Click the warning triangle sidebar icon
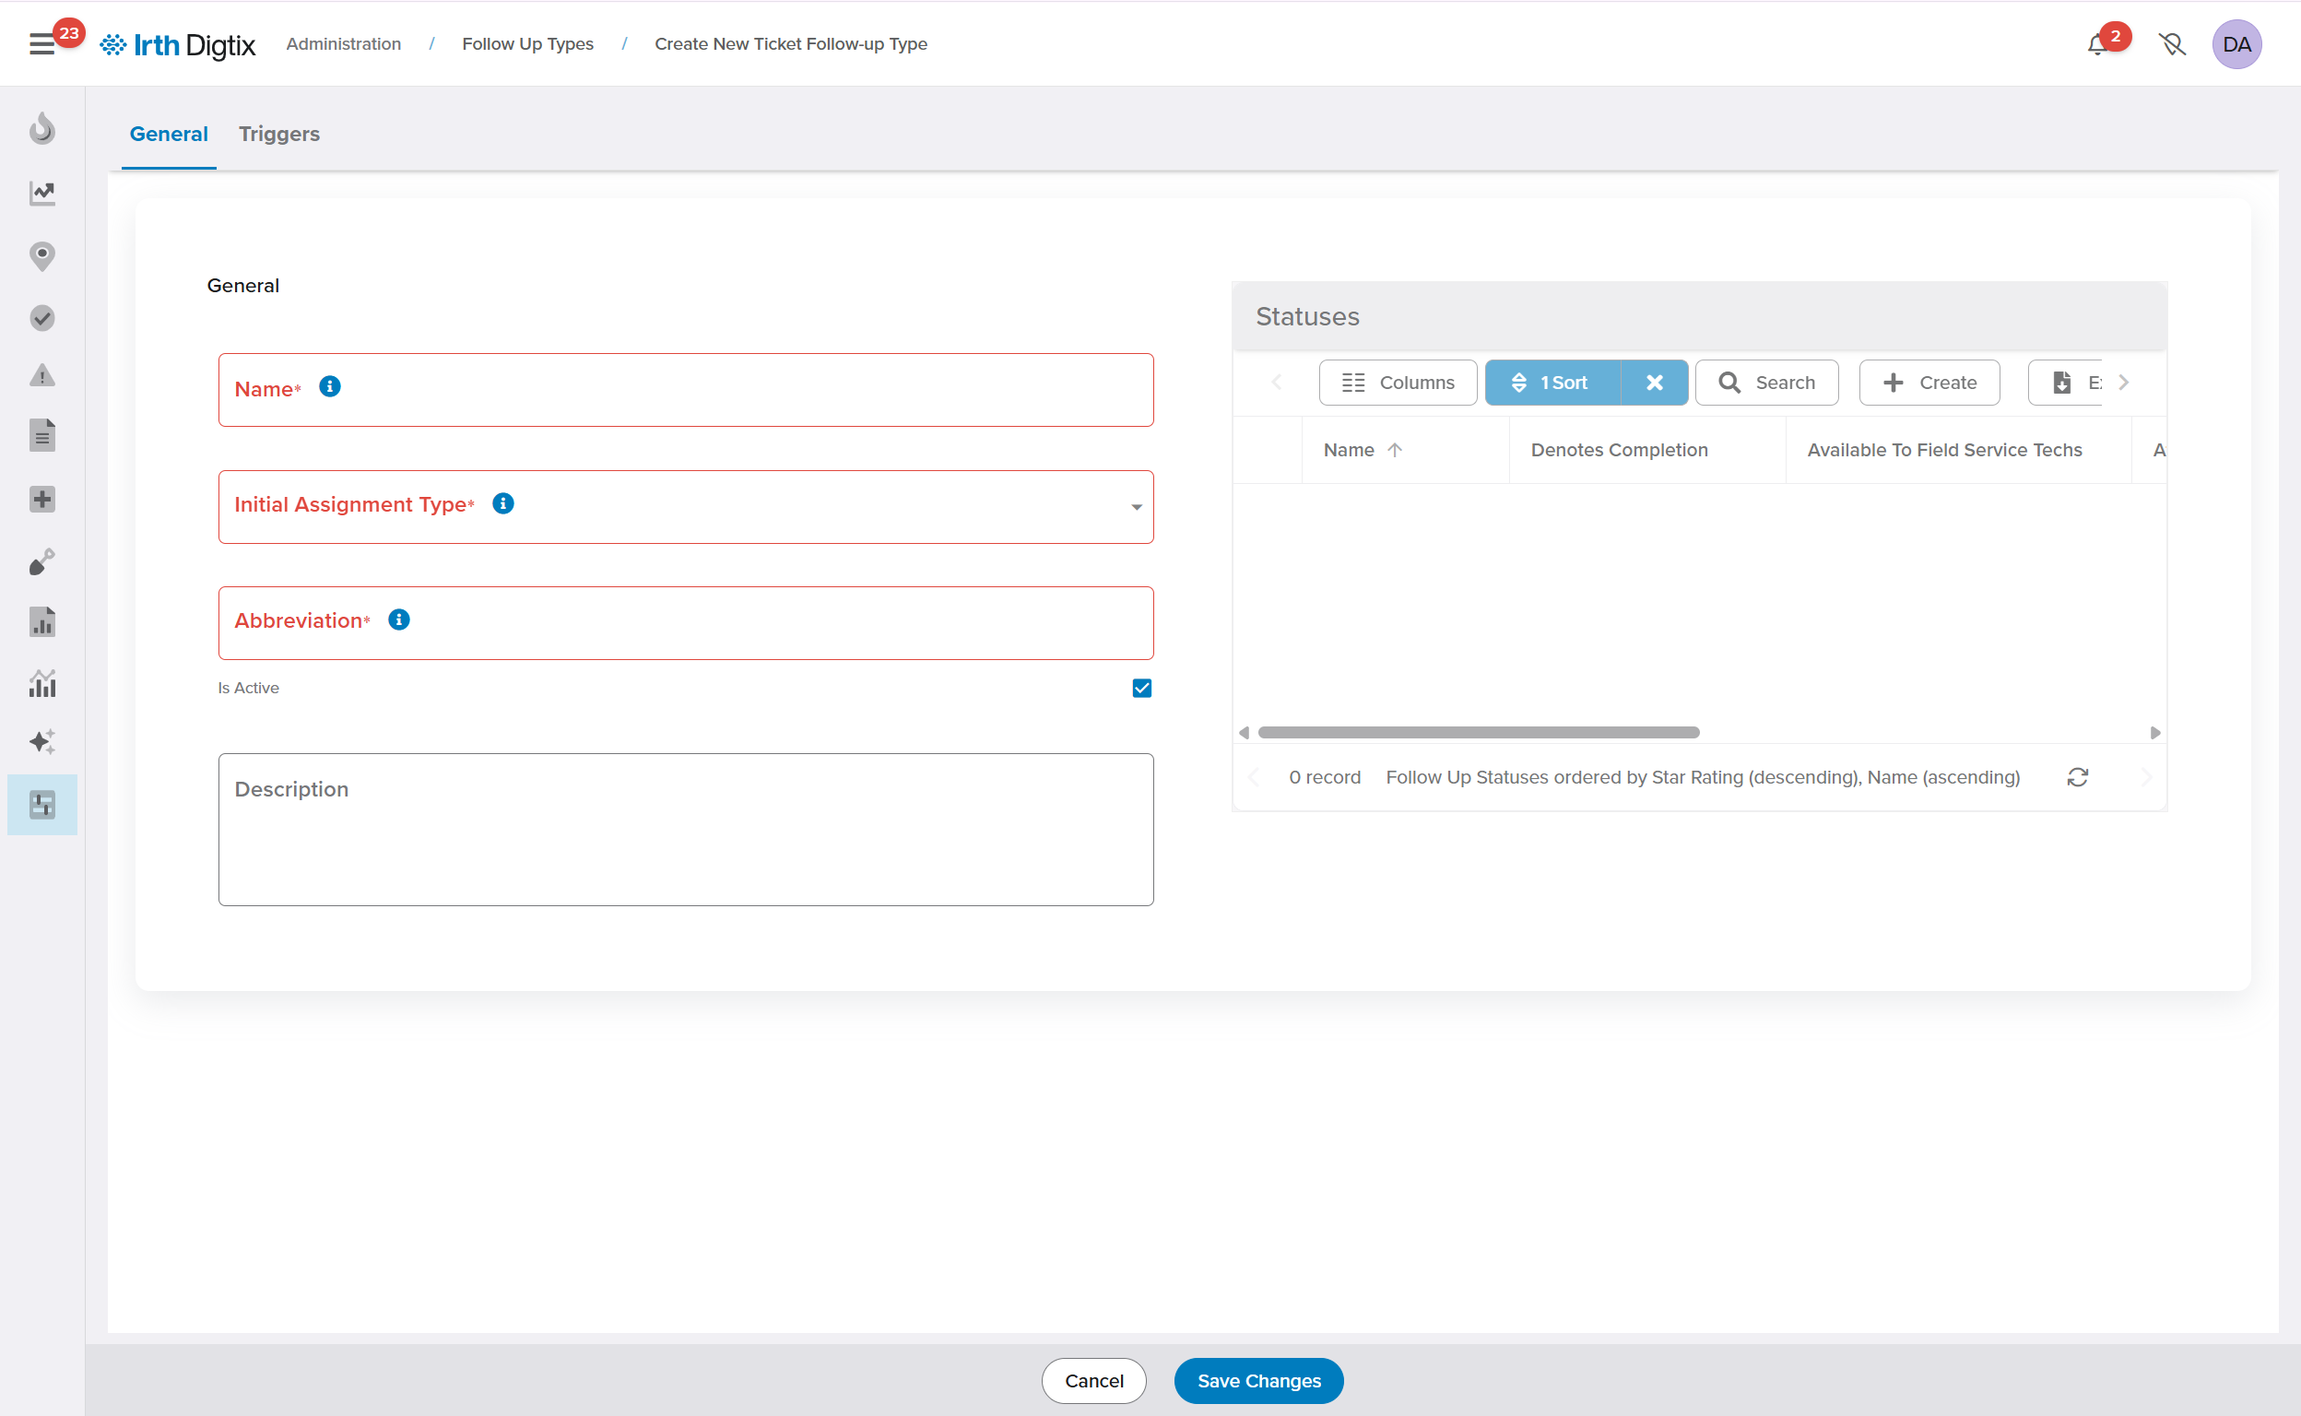 tap(42, 375)
